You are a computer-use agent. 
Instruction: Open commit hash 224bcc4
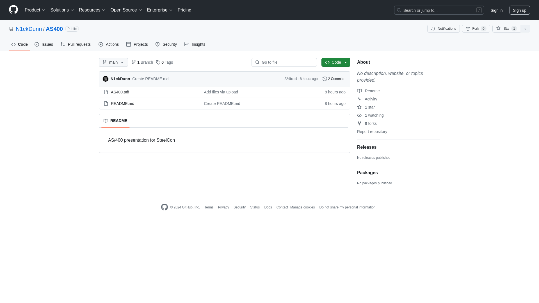click(x=291, y=79)
